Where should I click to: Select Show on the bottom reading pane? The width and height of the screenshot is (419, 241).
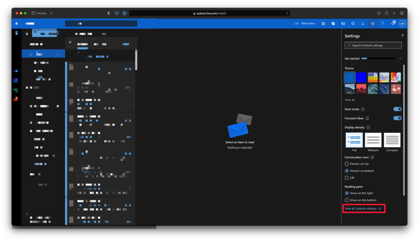347,200
